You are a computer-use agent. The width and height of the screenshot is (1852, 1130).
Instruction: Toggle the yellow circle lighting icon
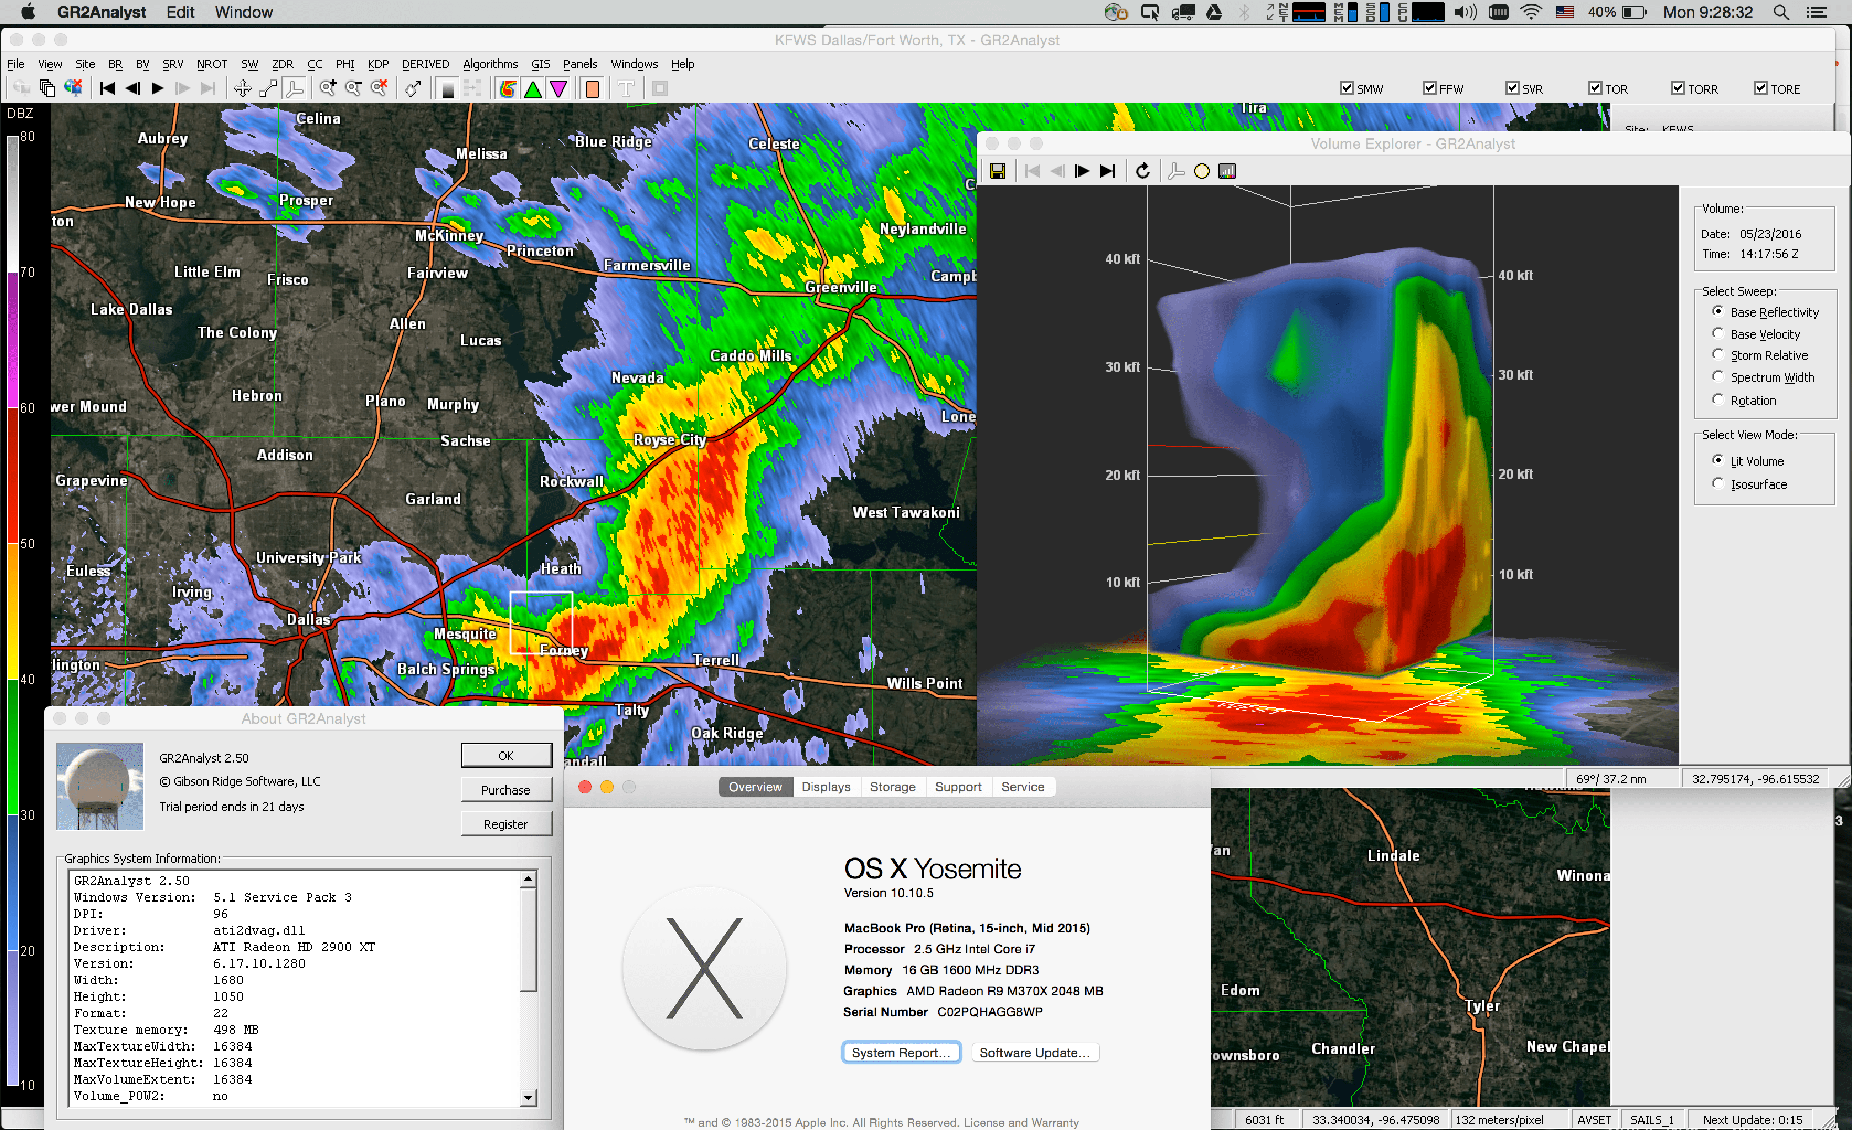click(1201, 171)
